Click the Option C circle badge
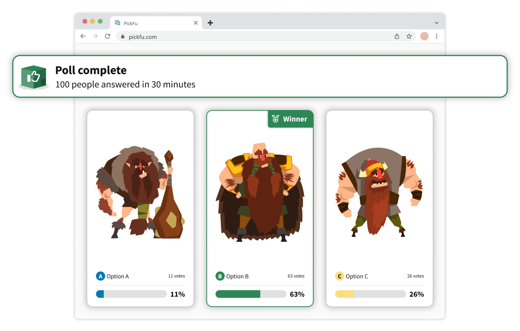The height and width of the screenshot is (331, 520). (x=339, y=276)
